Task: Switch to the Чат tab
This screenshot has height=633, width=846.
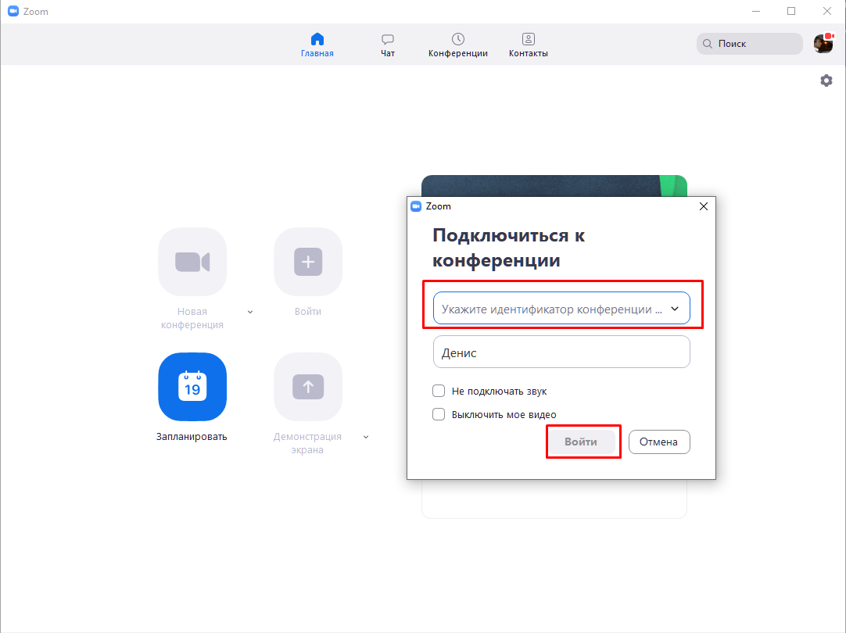Action: [x=387, y=45]
